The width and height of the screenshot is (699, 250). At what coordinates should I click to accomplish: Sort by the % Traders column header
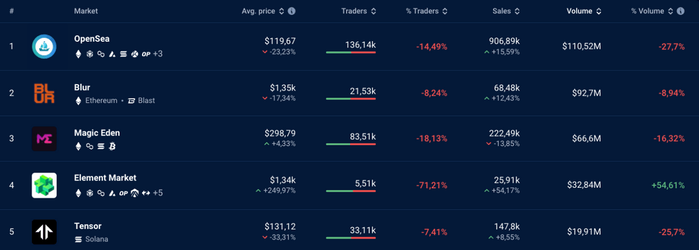pos(427,11)
